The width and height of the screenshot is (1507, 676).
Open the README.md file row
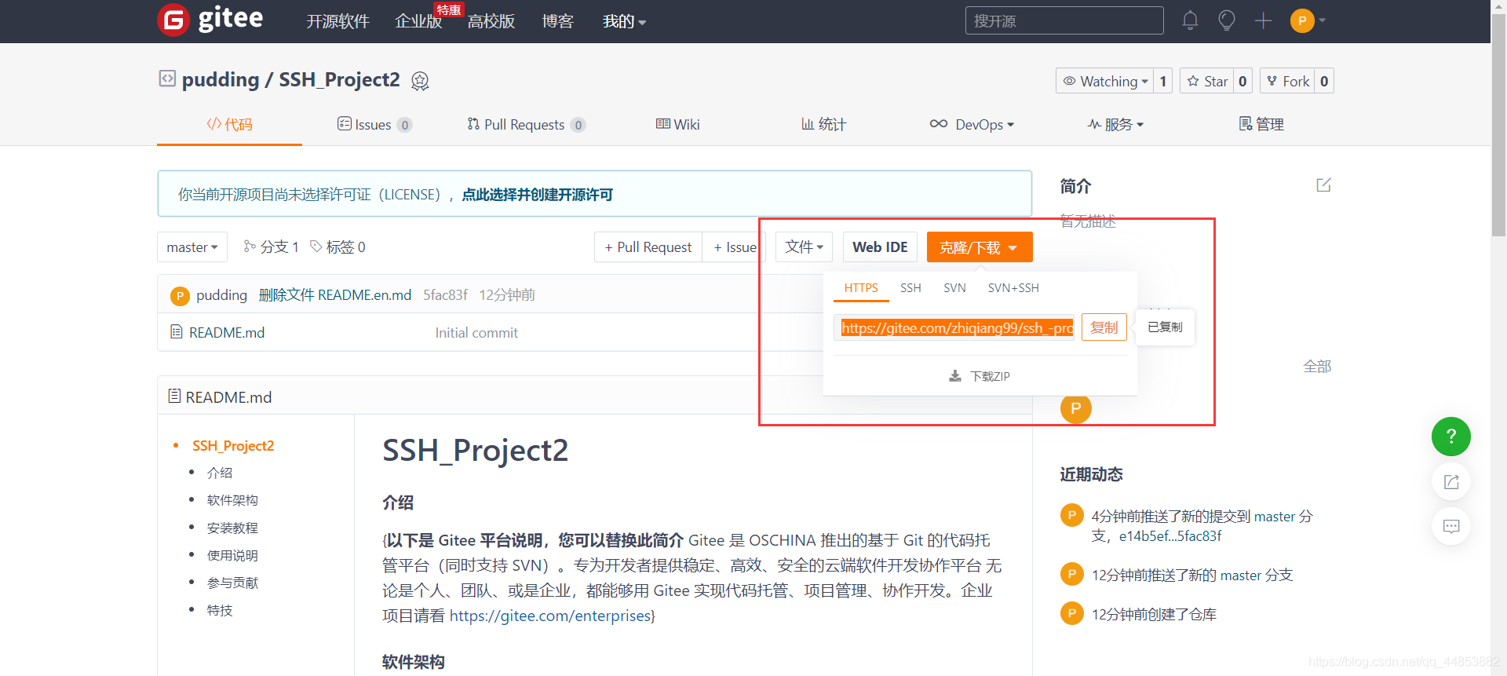[x=227, y=333]
